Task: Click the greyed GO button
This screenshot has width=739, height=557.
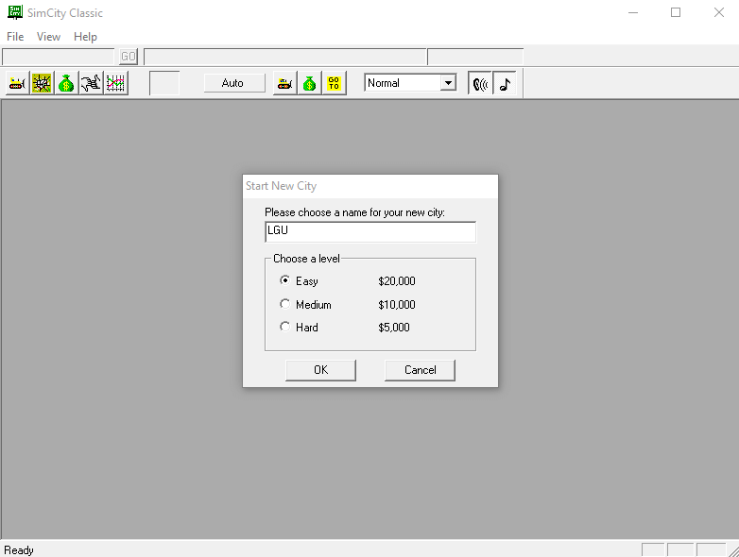Action: click(129, 57)
